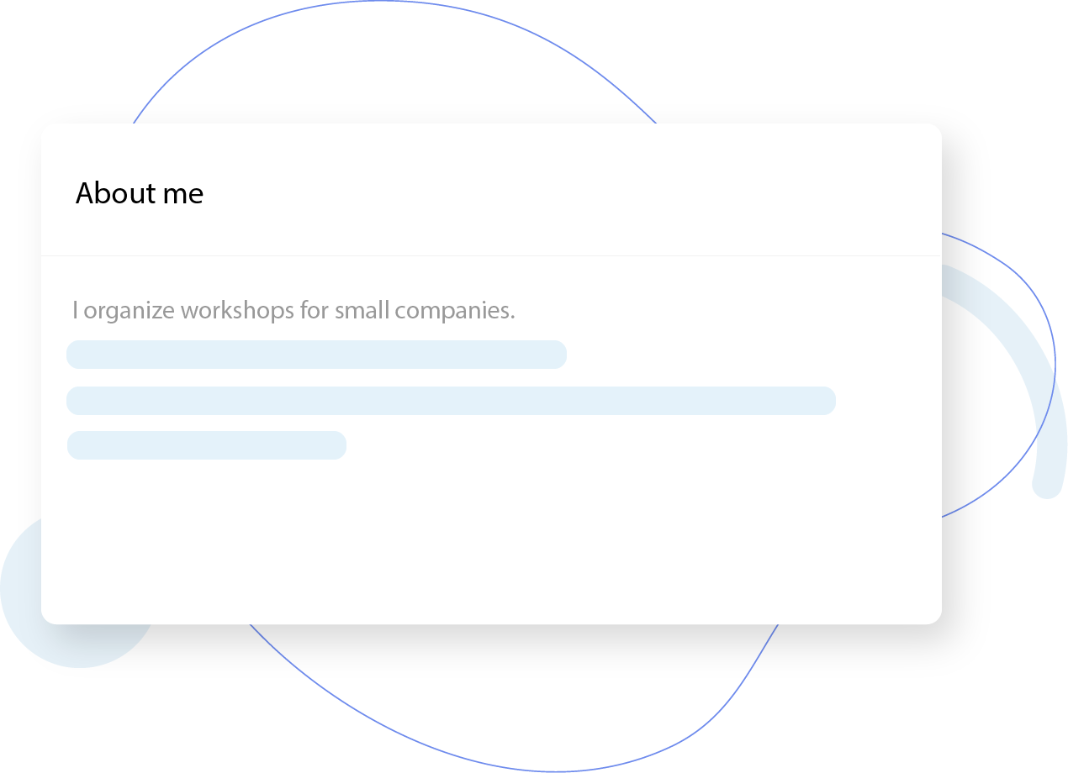Select the first medium-length placeholder bar
This screenshot has width=1068, height=773.
(x=316, y=355)
